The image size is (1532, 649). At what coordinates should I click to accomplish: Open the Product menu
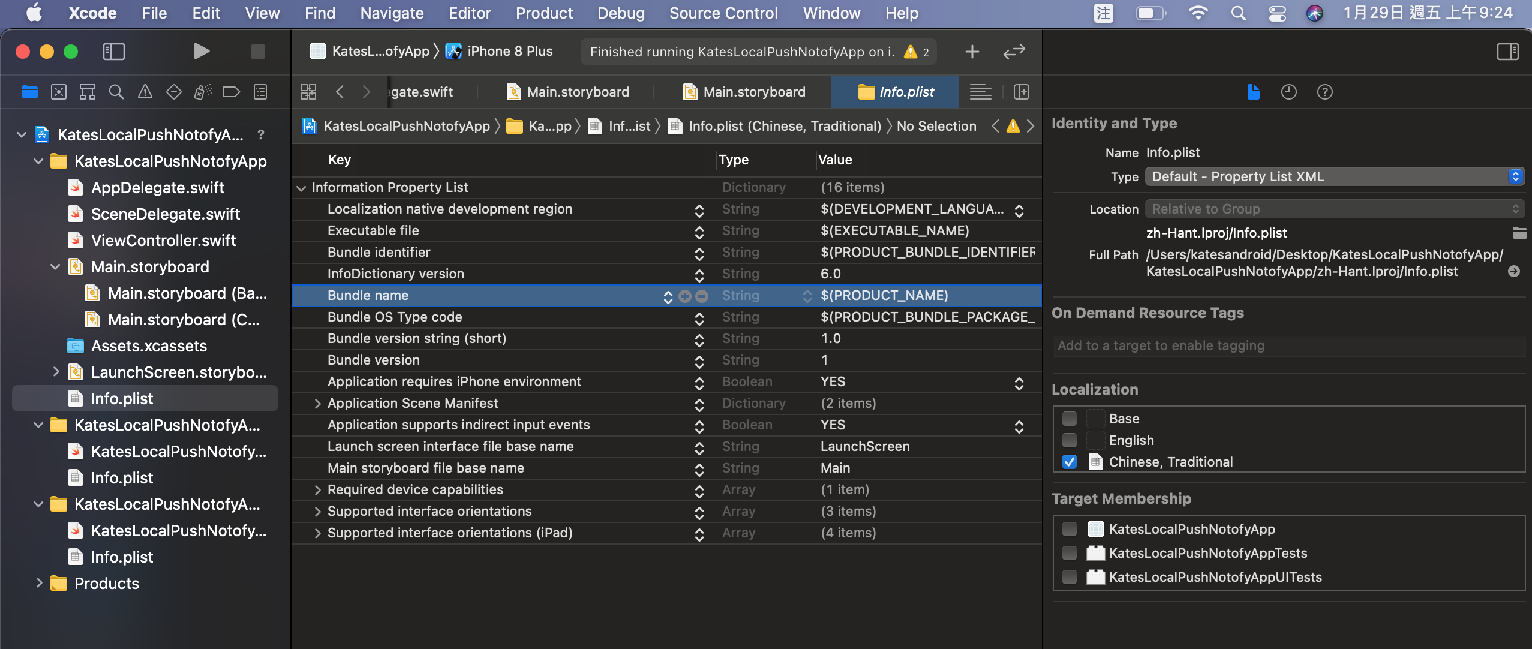[x=543, y=13]
